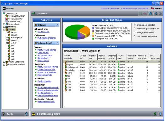Click the Events icon in tree
165x121 pixels.
7,21
